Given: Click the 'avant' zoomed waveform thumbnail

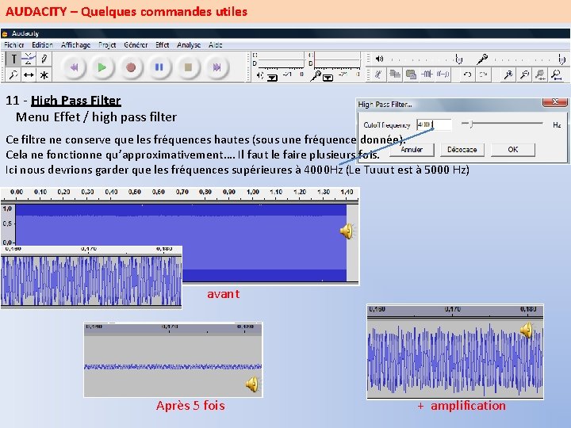Looking at the screenshot, I should click(x=91, y=277).
